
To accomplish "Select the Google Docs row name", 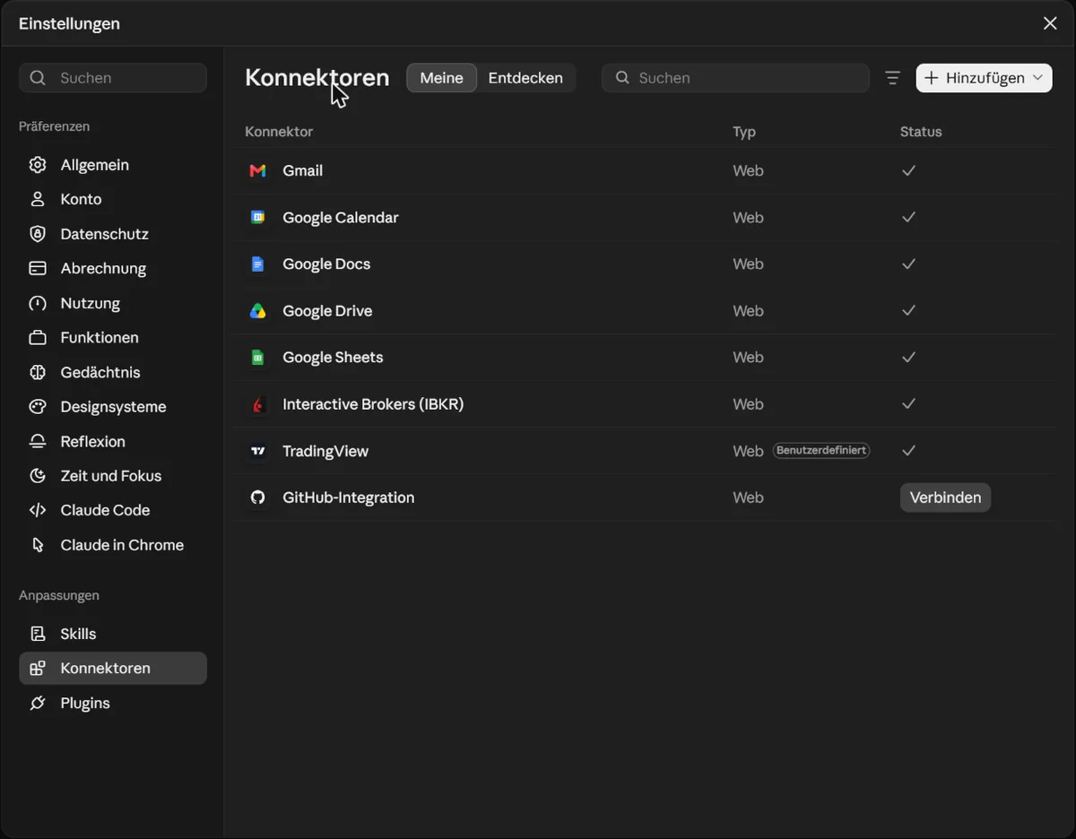I will point(326,264).
